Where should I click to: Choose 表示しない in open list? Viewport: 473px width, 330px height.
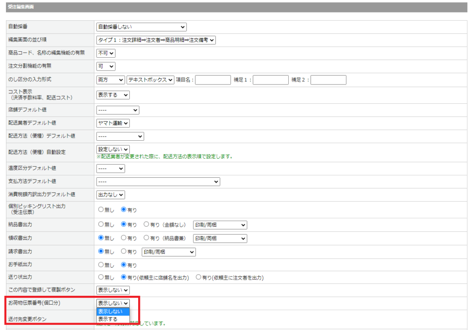(x=113, y=312)
